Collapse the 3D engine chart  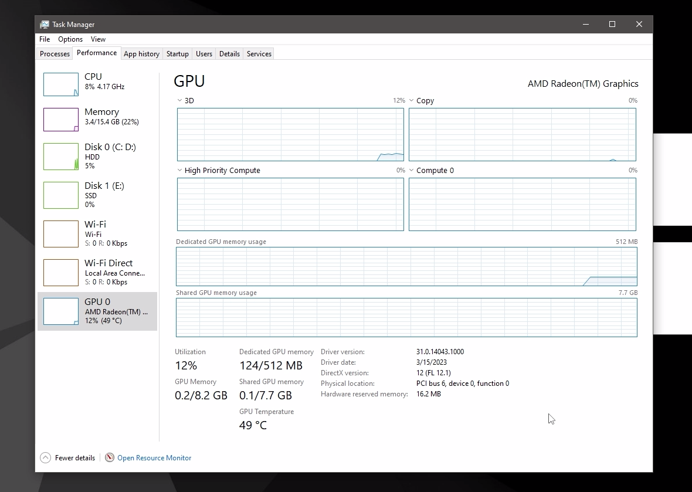[x=178, y=100]
